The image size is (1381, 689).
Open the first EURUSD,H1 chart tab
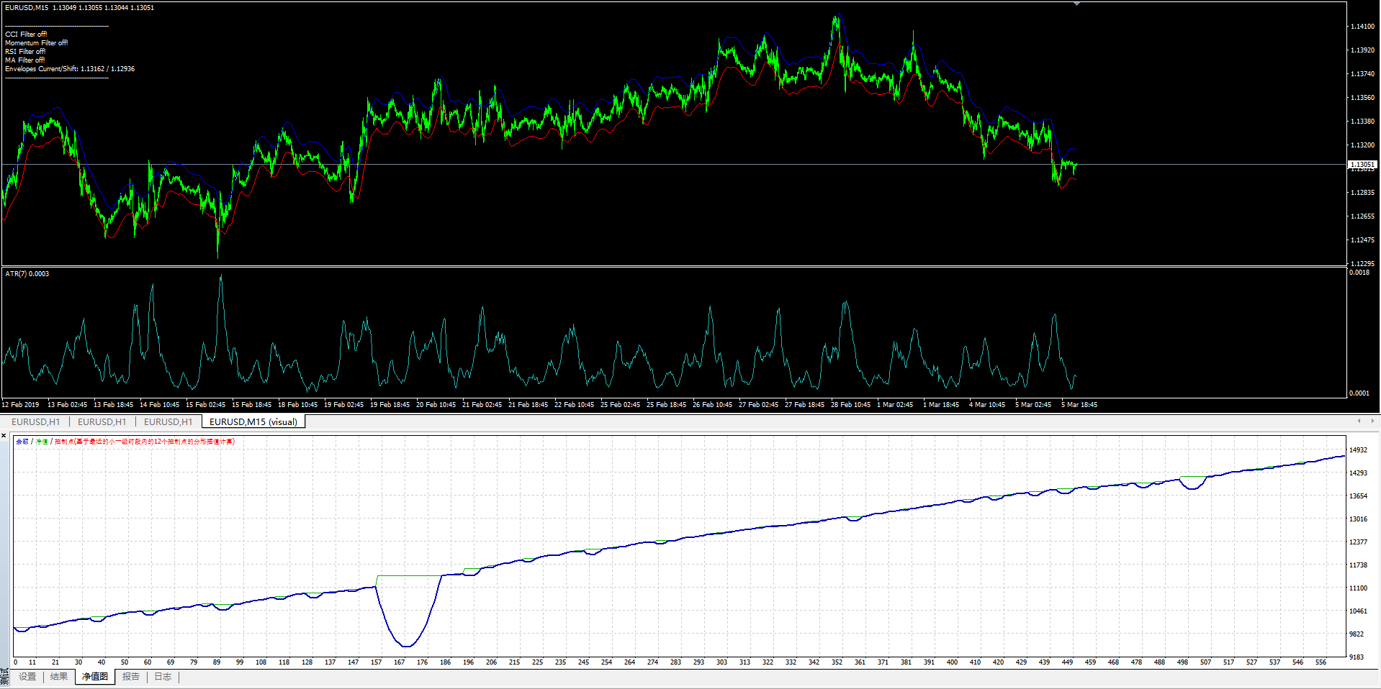(x=36, y=421)
